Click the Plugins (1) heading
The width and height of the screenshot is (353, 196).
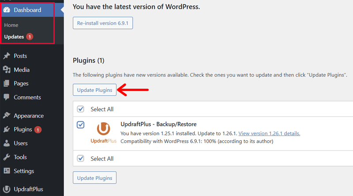[89, 60]
